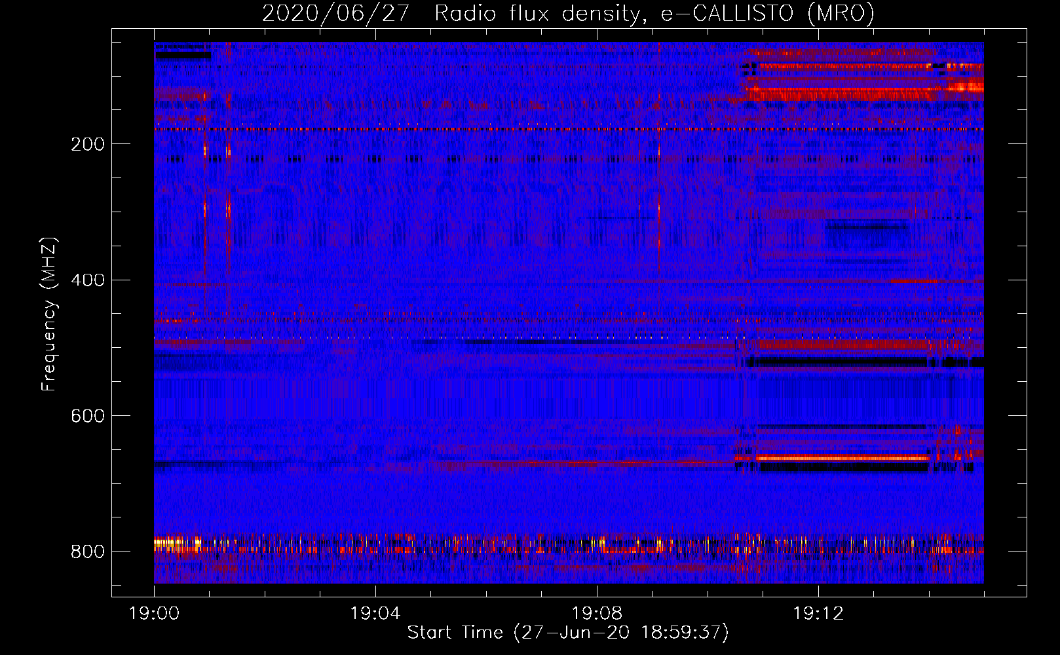The width and height of the screenshot is (1060, 655).
Task: Click the 600 frequency tick label
Action: 88,416
